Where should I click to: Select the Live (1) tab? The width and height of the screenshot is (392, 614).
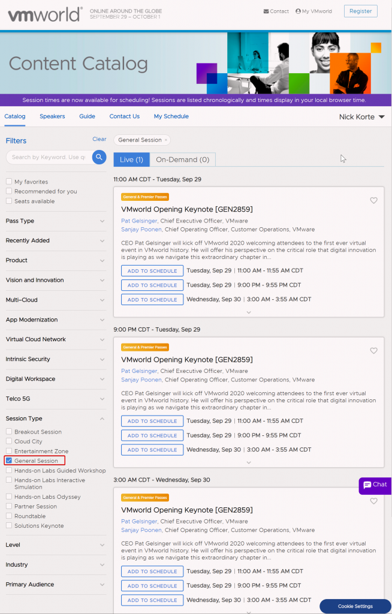[132, 159]
